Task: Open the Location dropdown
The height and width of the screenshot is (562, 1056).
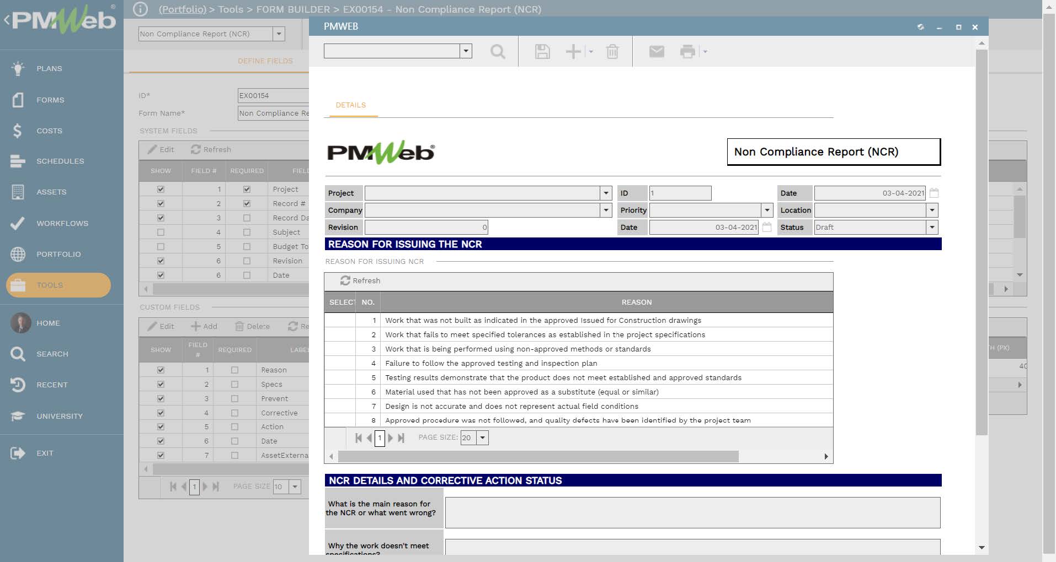Action: pyautogui.click(x=932, y=210)
